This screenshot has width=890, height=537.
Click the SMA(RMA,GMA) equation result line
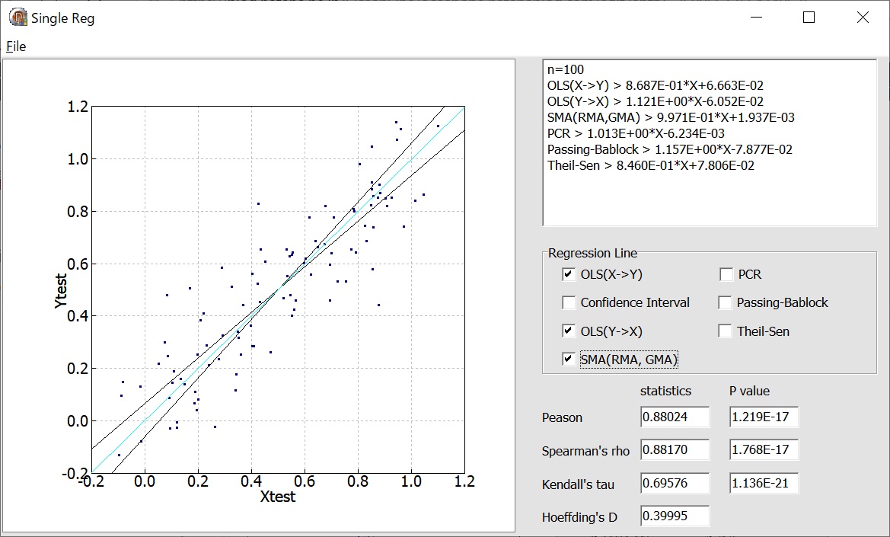(x=671, y=117)
